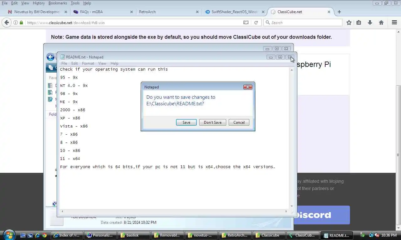
Task: Click the line '11 - x64' in Notepad
Action: click(x=70, y=159)
